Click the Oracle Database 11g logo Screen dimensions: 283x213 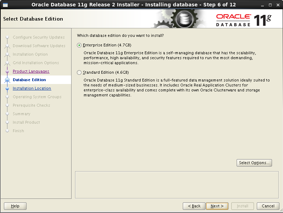pos(244,20)
